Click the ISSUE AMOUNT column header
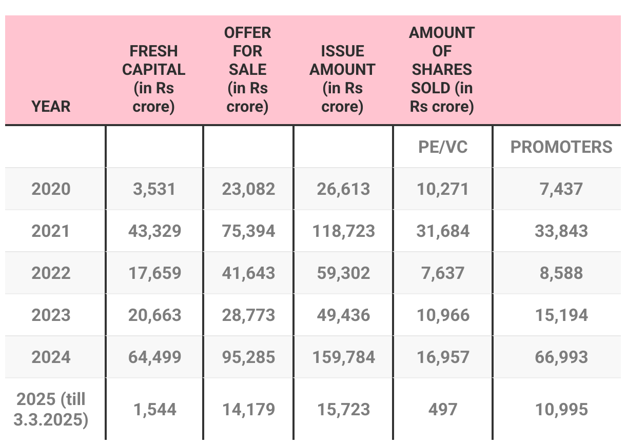 coord(342,78)
